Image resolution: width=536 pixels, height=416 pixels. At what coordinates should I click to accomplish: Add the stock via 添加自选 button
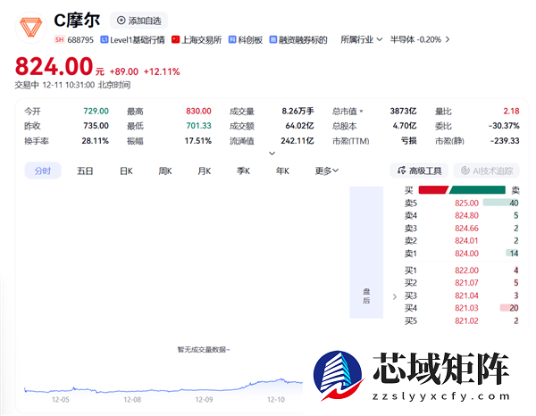(x=138, y=21)
